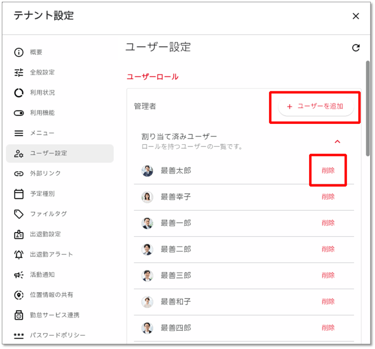
Task: Click the 活動通知 megaphone icon
Action: pyautogui.click(x=19, y=275)
